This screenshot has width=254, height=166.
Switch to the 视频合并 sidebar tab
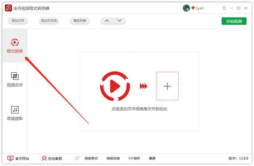tap(15, 79)
